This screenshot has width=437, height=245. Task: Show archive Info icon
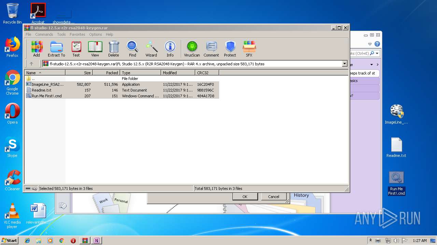click(x=170, y=49)
